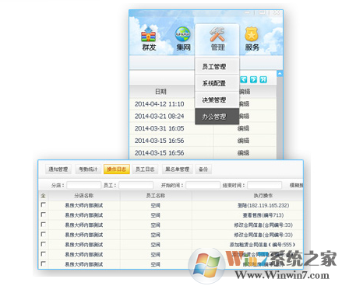
Task: Go to previous page arrow icon
Action: pyautogui.click(x=243, y=79)
